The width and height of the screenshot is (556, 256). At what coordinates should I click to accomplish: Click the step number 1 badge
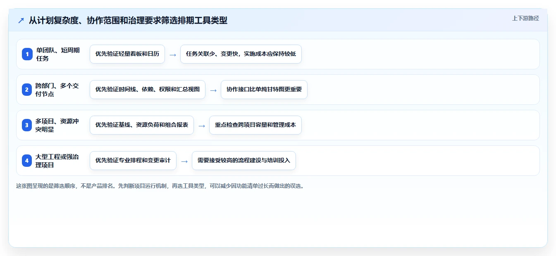coord(27,54)
